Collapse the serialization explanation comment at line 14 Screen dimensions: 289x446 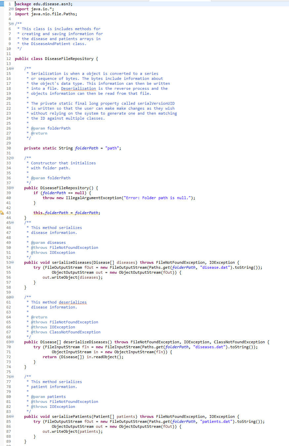pyautogui.click(x=12, y=69)
